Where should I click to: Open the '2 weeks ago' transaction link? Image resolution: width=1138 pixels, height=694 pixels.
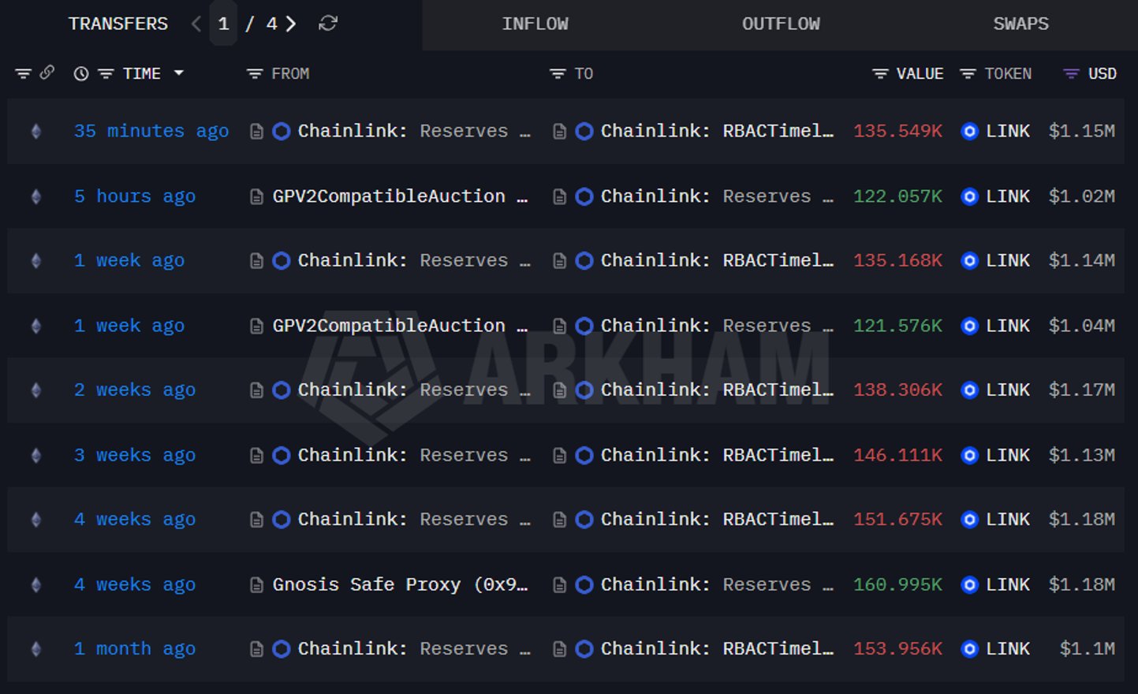(x=135, y=390)
